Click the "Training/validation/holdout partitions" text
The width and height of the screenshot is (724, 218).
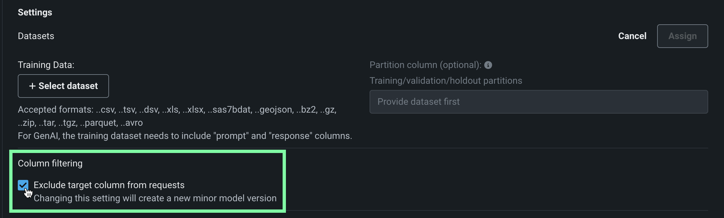[446, 81]
